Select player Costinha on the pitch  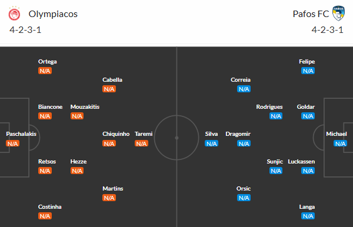pyautogui.click(x=50, y=207)
